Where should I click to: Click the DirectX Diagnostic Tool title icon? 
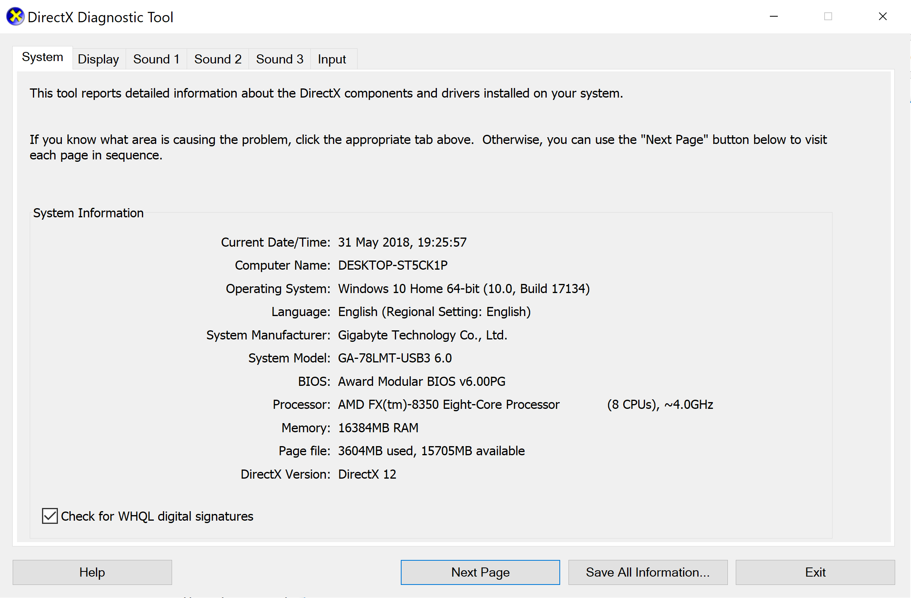[x=15, y=17]
